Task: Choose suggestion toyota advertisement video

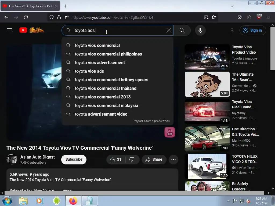Action: click(x=118, y=114)
